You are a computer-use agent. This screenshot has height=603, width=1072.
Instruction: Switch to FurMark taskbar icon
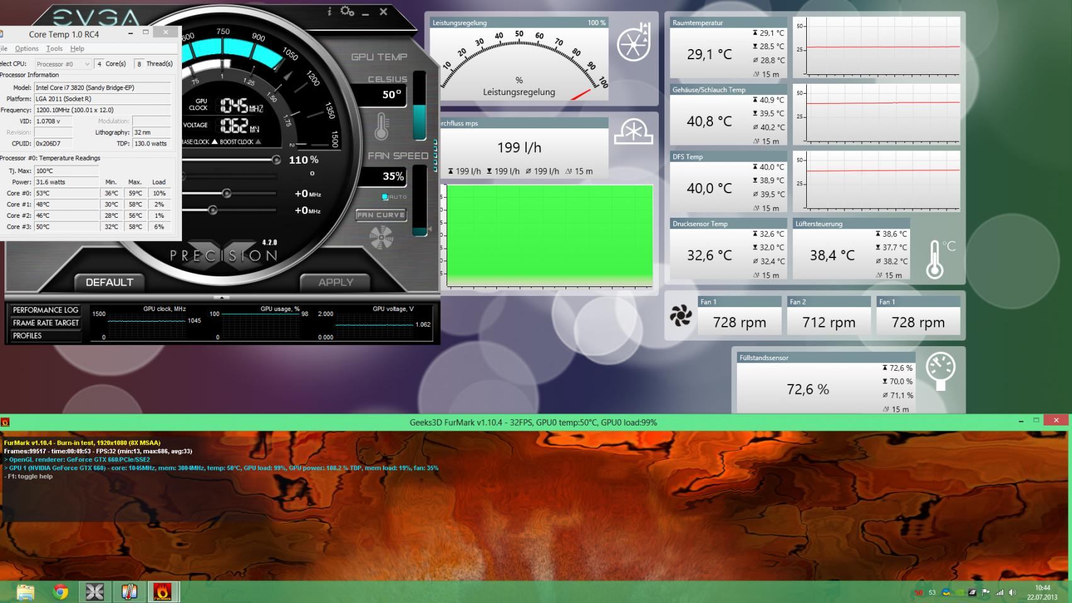[x=163, y=592]
